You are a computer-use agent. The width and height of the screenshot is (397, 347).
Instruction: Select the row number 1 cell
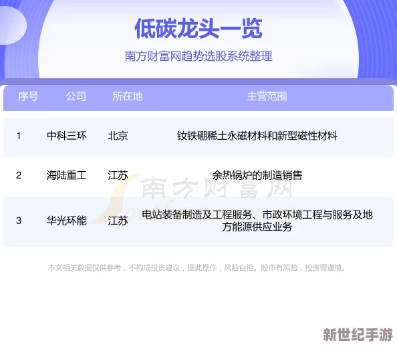pos(19,136)
